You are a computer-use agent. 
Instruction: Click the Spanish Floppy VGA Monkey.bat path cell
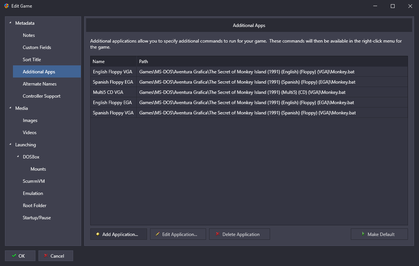click(272, 113)
